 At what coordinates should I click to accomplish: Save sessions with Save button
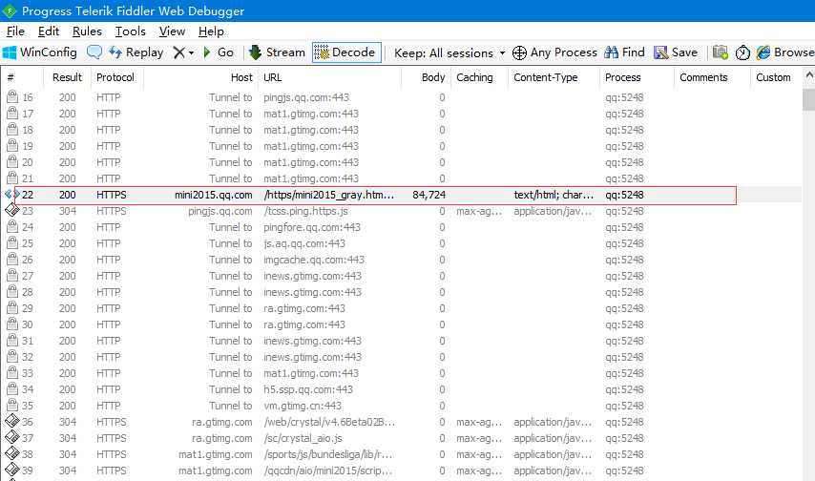tap(676, 52)
